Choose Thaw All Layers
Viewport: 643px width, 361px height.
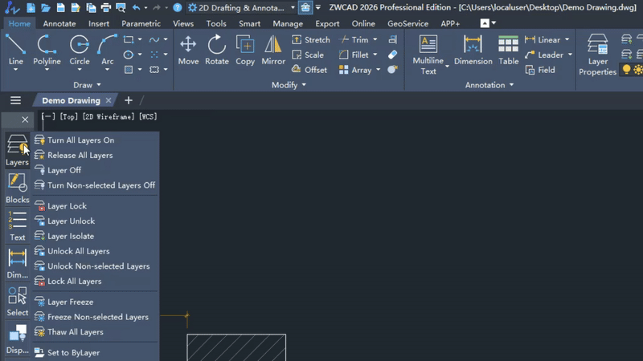(x=95, y=332)
